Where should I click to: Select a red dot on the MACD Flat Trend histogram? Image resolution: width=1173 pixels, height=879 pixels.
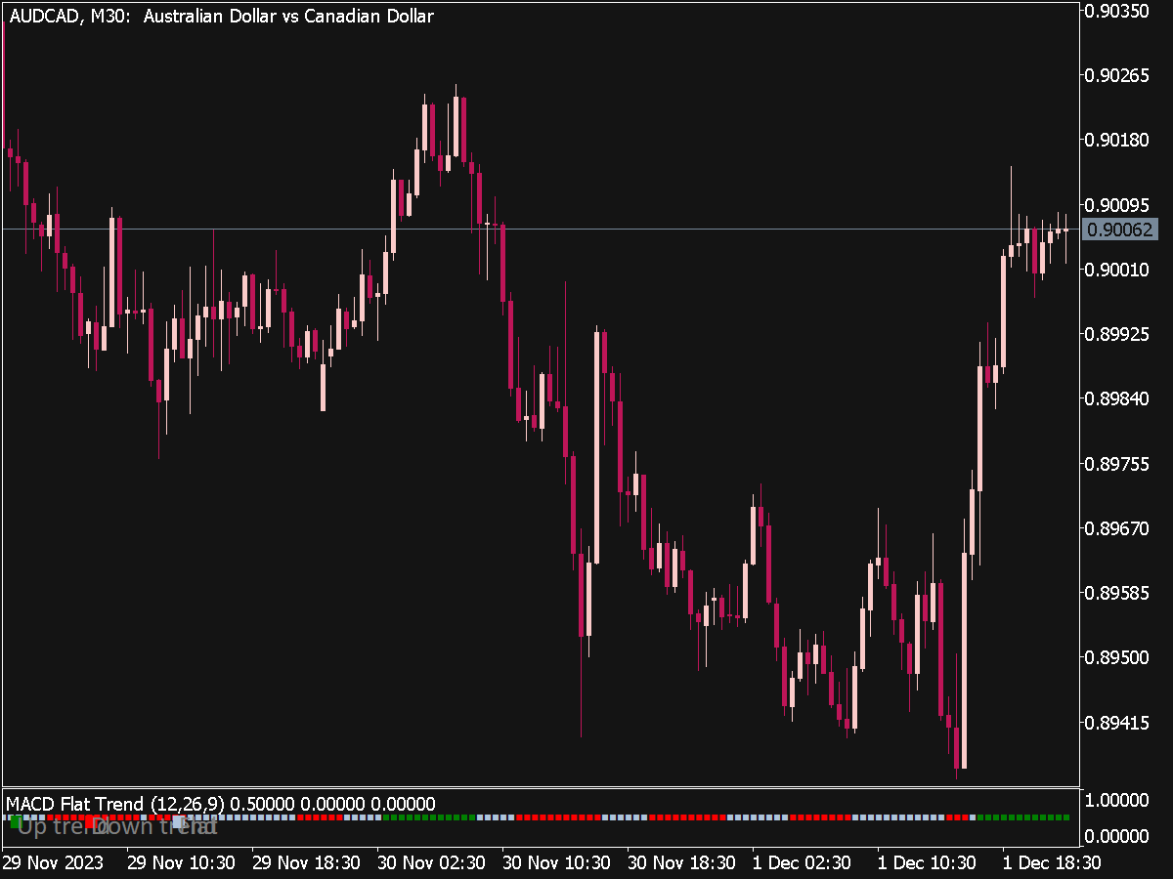coord(684,819)
